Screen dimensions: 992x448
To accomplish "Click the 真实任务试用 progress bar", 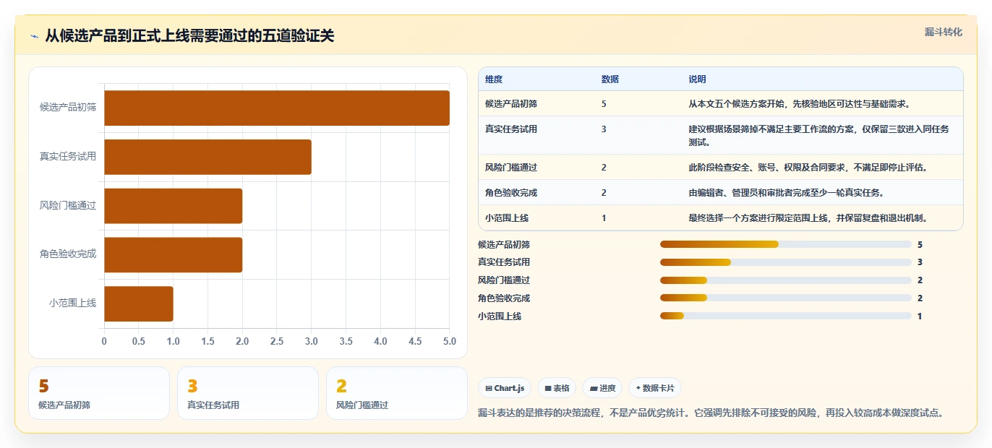I will (785, 262).
